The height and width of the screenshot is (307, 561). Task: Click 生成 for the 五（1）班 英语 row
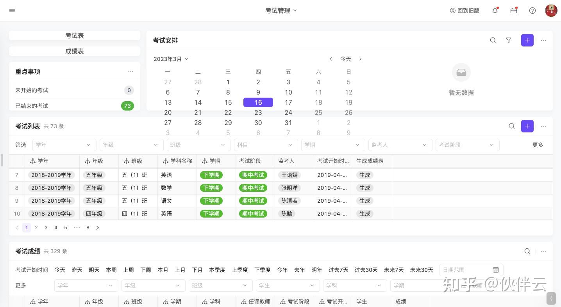click(x=364, y=175)
